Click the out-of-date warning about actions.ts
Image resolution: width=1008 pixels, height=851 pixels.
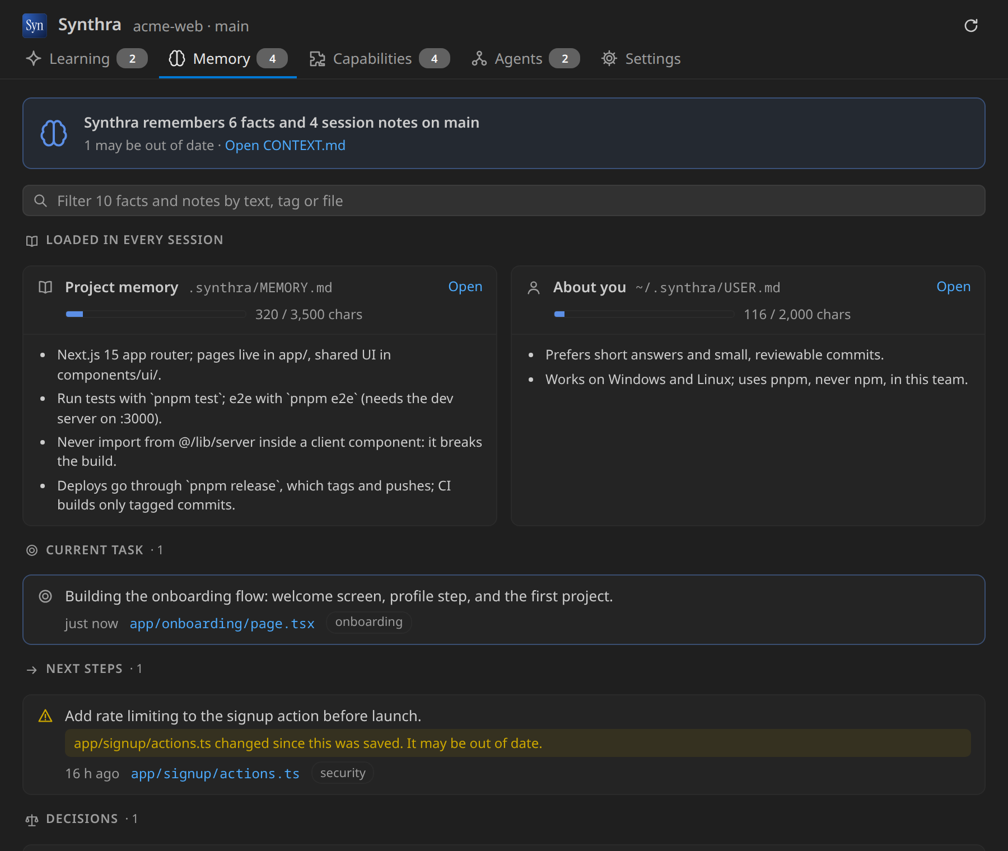point(518,743)
